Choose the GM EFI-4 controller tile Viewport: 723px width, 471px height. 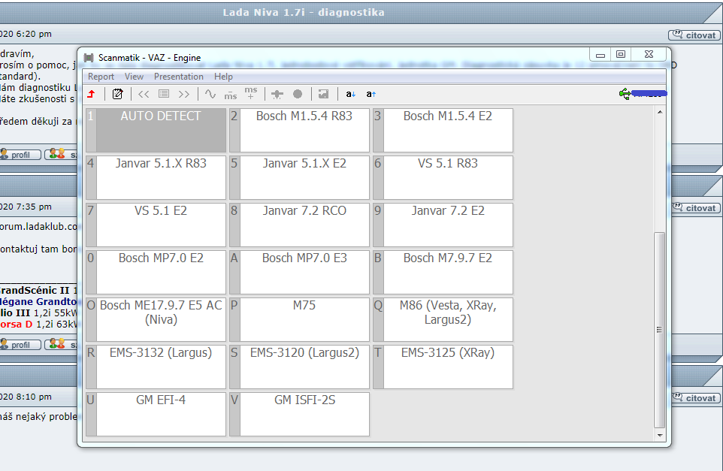(161, 413)
